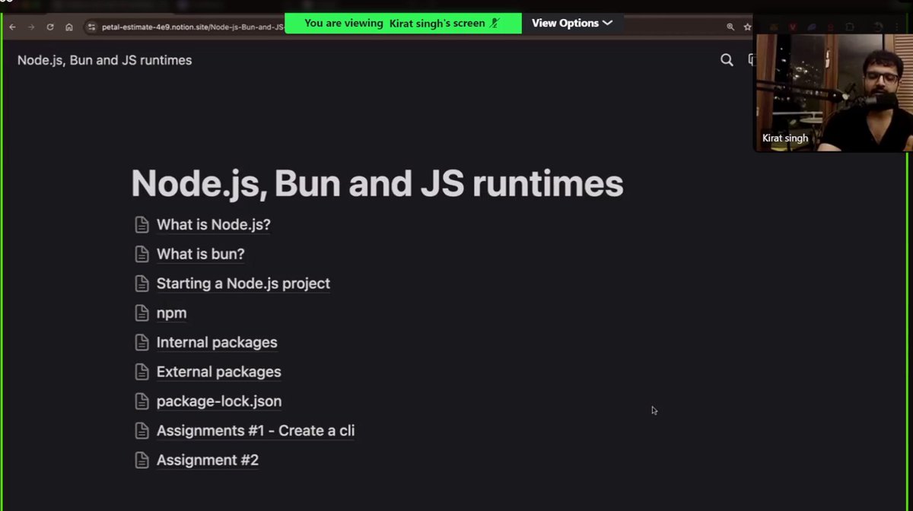Open the 'External packages' page
Viewport: 913px width, 511px height.
(219, 372)
